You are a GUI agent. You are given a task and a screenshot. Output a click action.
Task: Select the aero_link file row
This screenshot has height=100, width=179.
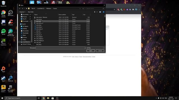point(62,42)
